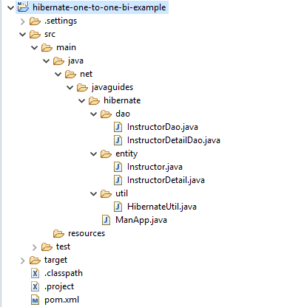301x307 pixels.
Task: Click the Java file icon beside InstructorDetailDao.java
Action: [x=118, y=140]
